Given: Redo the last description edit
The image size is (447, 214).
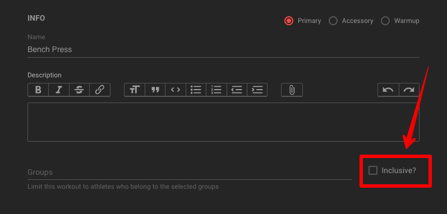Looking at the screenshot, I should (409, 90).
